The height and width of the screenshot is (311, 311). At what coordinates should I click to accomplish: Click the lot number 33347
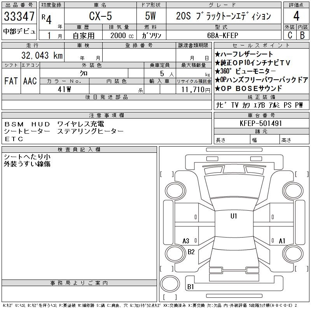[x=19, y=16]
